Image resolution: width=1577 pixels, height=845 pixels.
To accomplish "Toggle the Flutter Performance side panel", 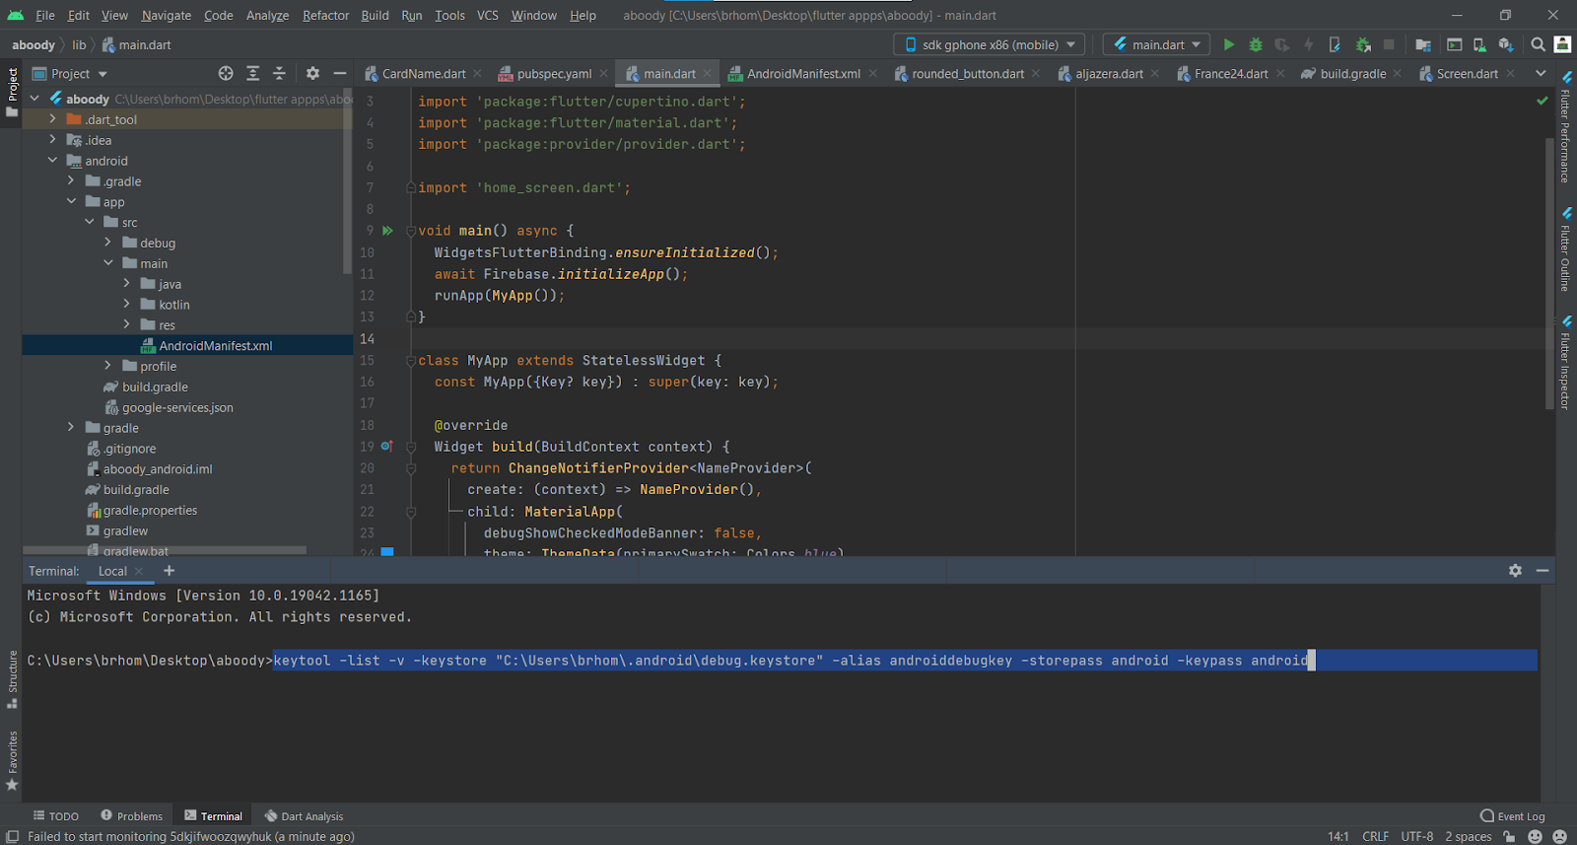I will pos(1565,128).
